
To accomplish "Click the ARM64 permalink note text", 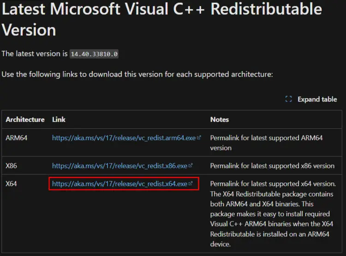I will click(x=266, y=143).
